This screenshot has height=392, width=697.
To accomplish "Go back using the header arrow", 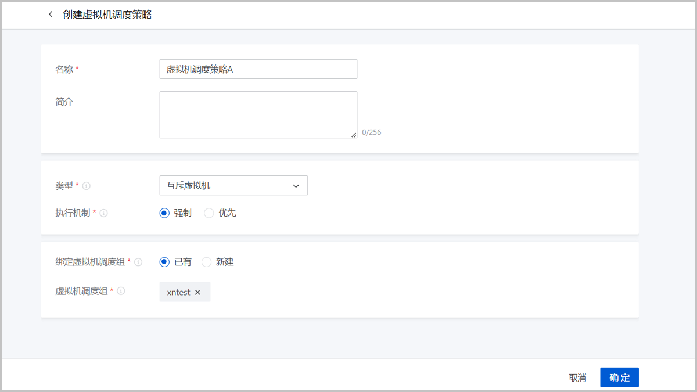I will point(51,15).
